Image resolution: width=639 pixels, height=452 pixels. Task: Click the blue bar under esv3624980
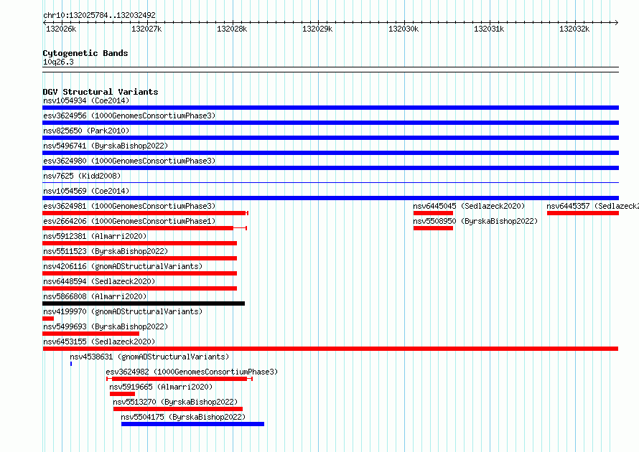[x=330, y=168]
